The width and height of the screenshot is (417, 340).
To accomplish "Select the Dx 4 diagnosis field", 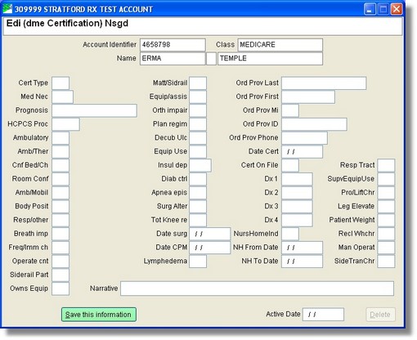I will (x=297, y=220).
